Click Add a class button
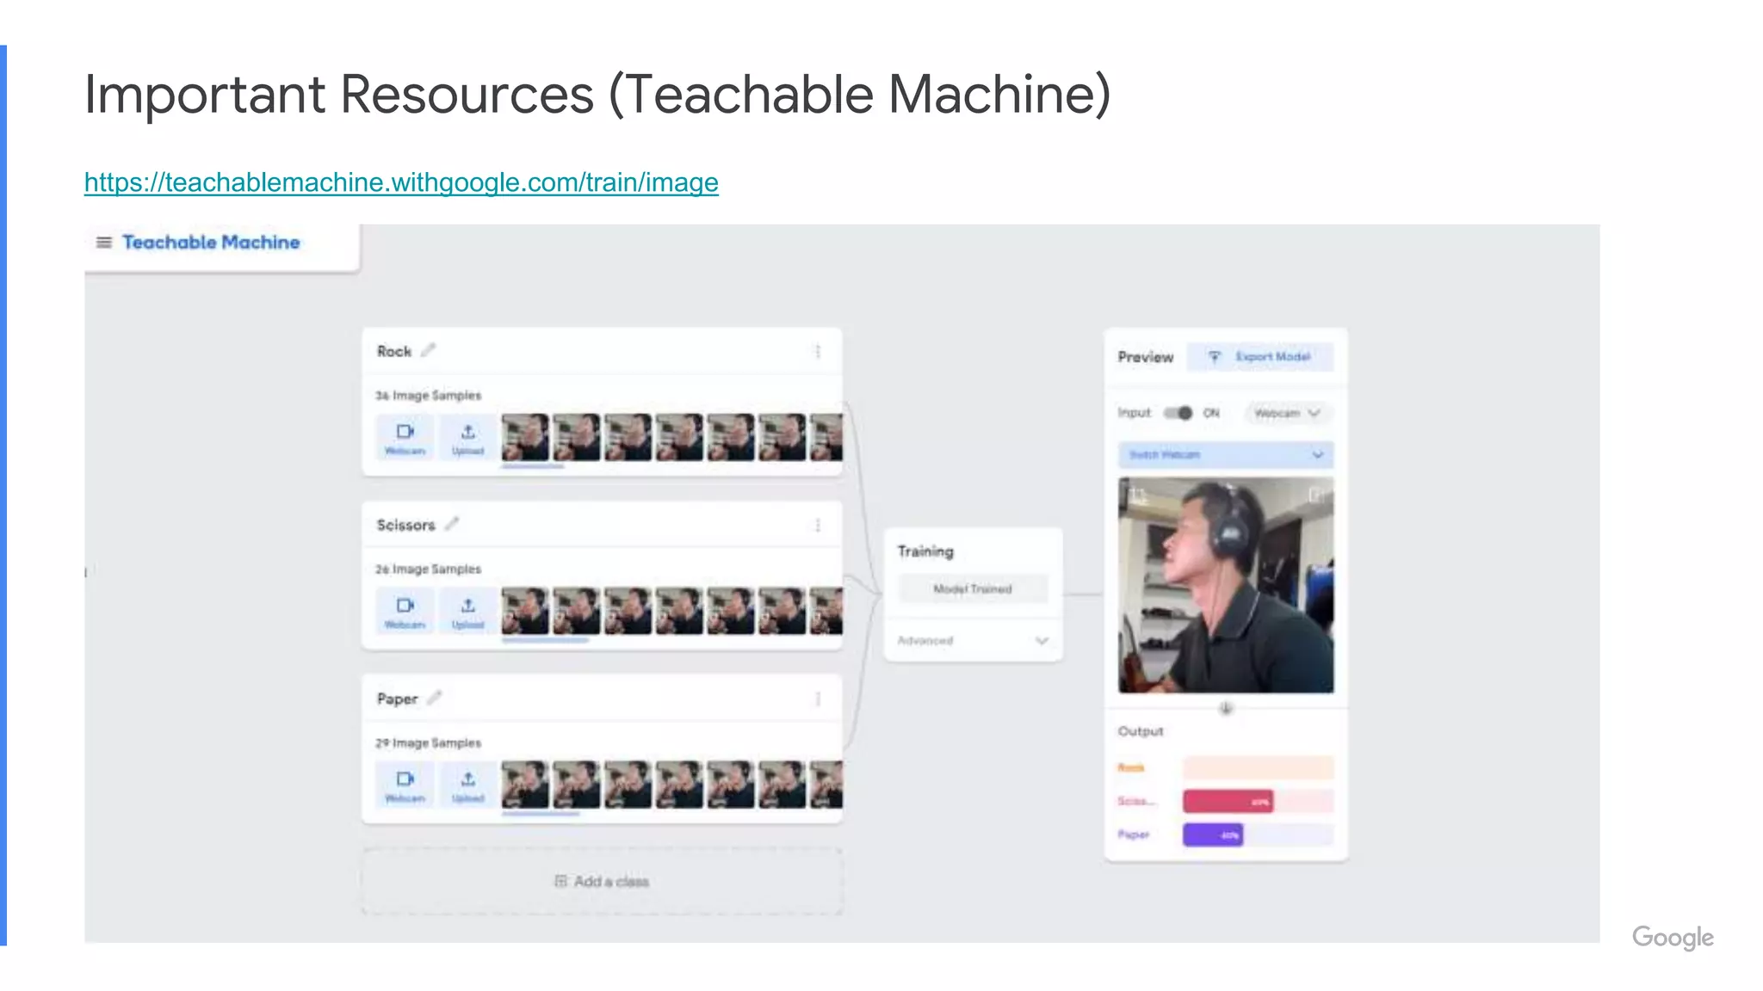Screen dimensions: 1763x991 pyautogui.click(x=602, y=881)
